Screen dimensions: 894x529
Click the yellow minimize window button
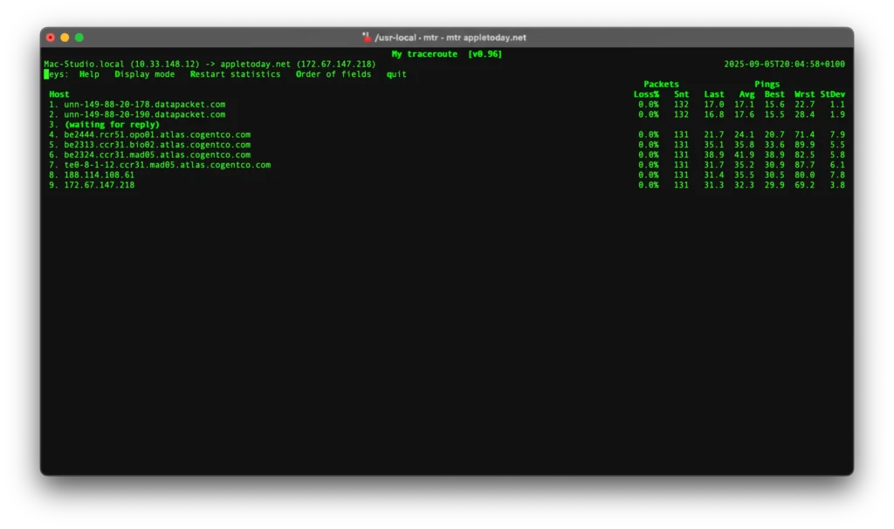tap(65, 38)
